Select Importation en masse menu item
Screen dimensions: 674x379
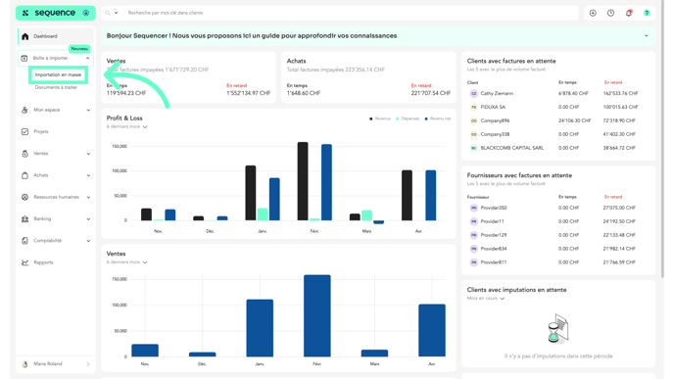(58, 74)
